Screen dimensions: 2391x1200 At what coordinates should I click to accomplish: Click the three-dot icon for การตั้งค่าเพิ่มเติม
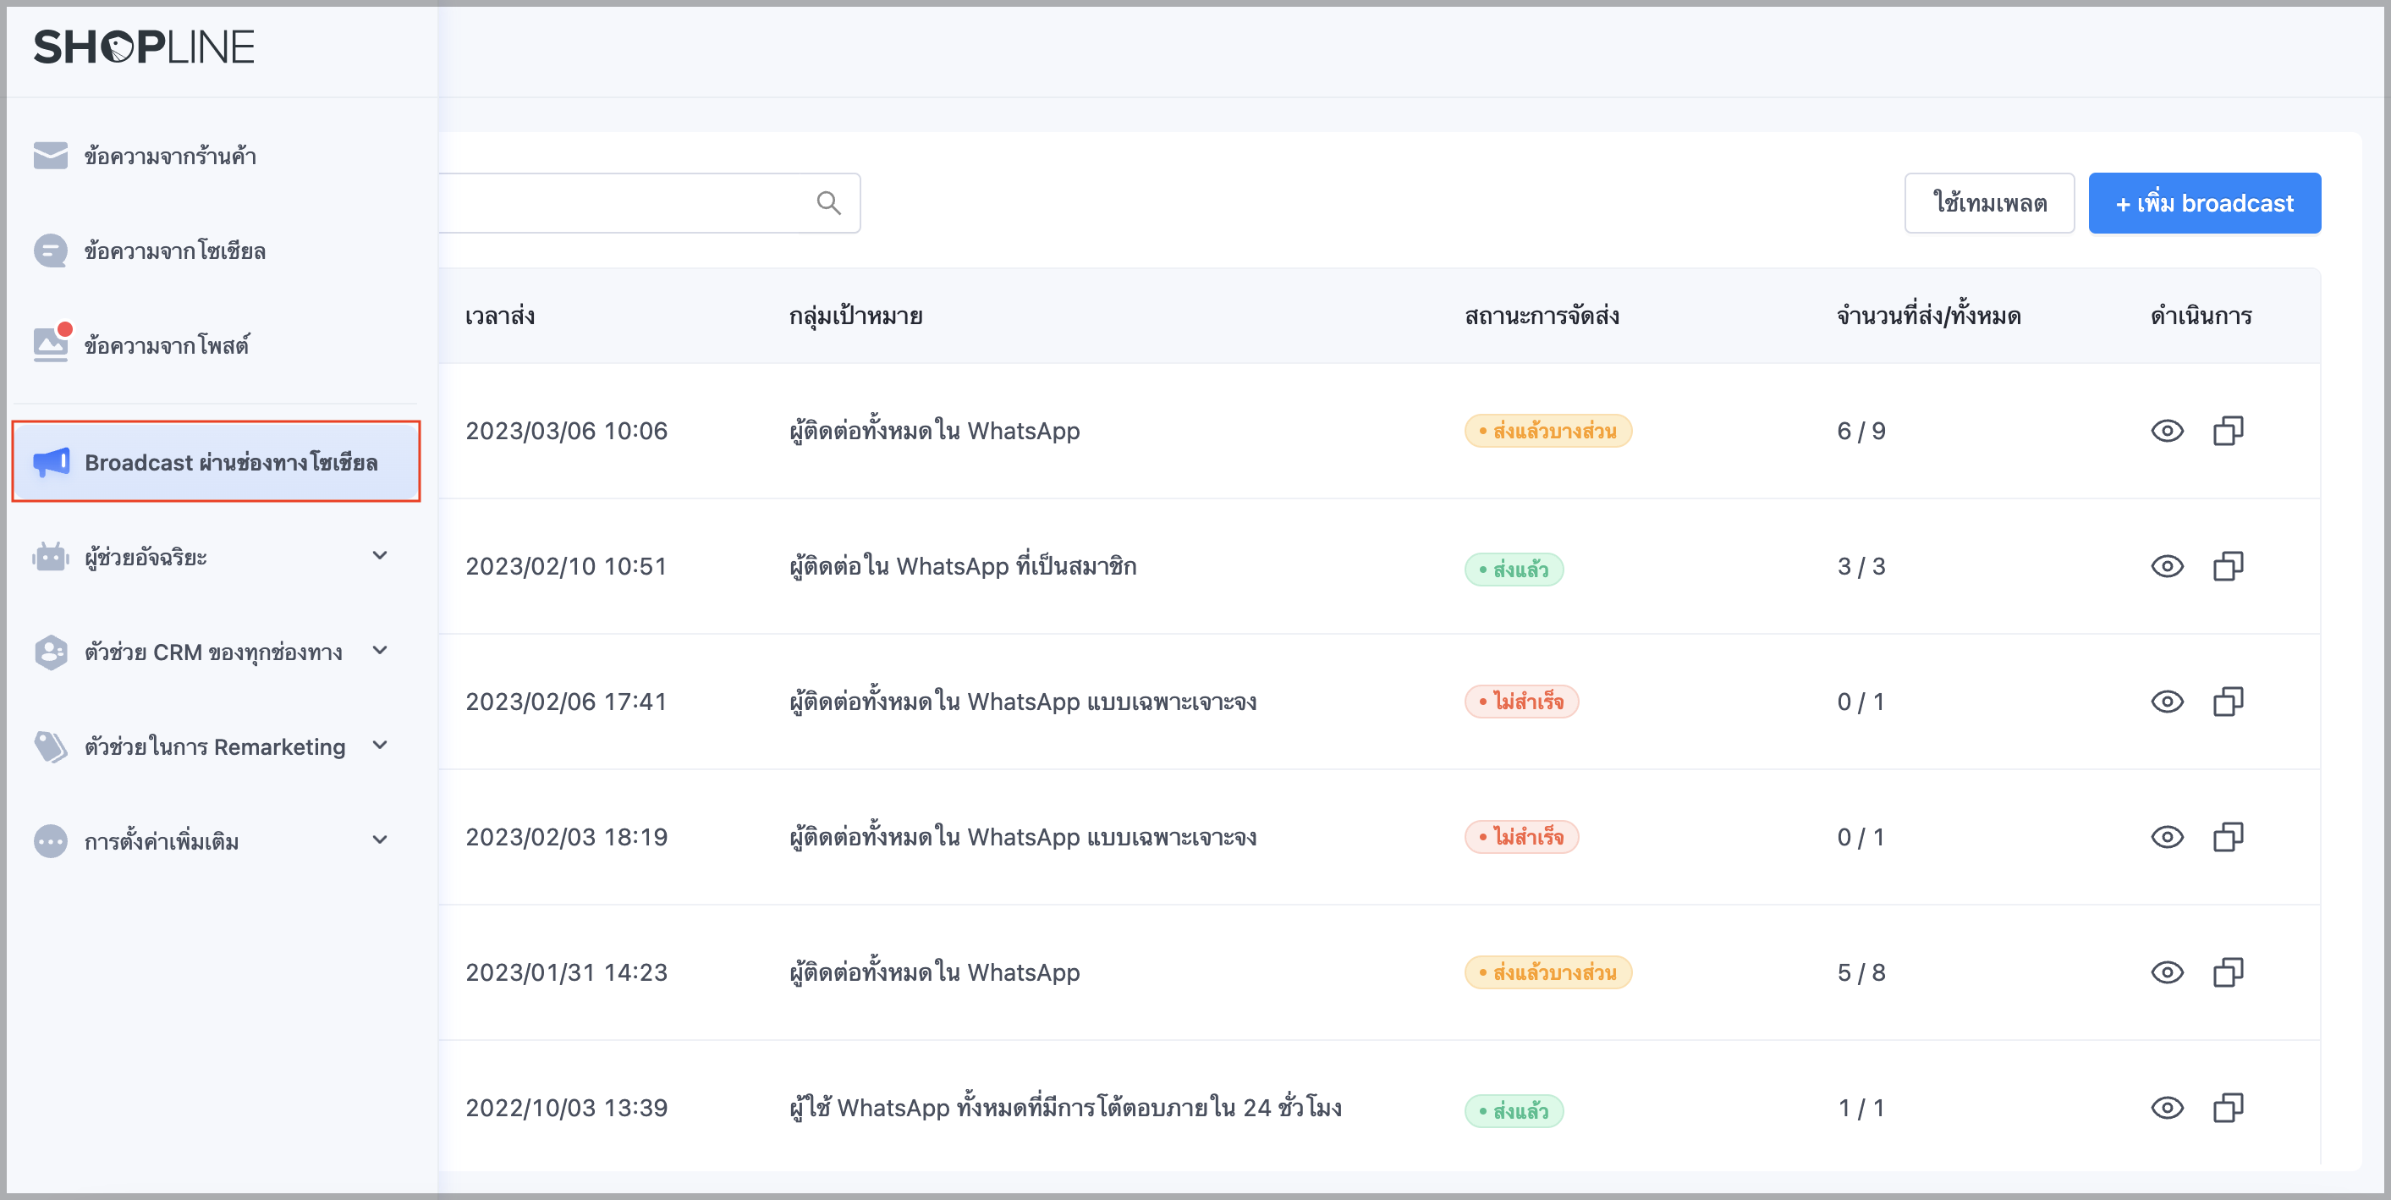point(51,841)
